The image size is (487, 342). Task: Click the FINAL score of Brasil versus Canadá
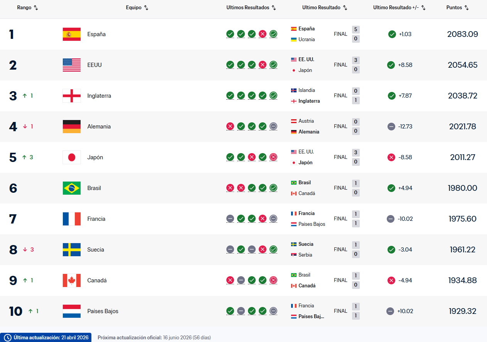click(340, 188)
